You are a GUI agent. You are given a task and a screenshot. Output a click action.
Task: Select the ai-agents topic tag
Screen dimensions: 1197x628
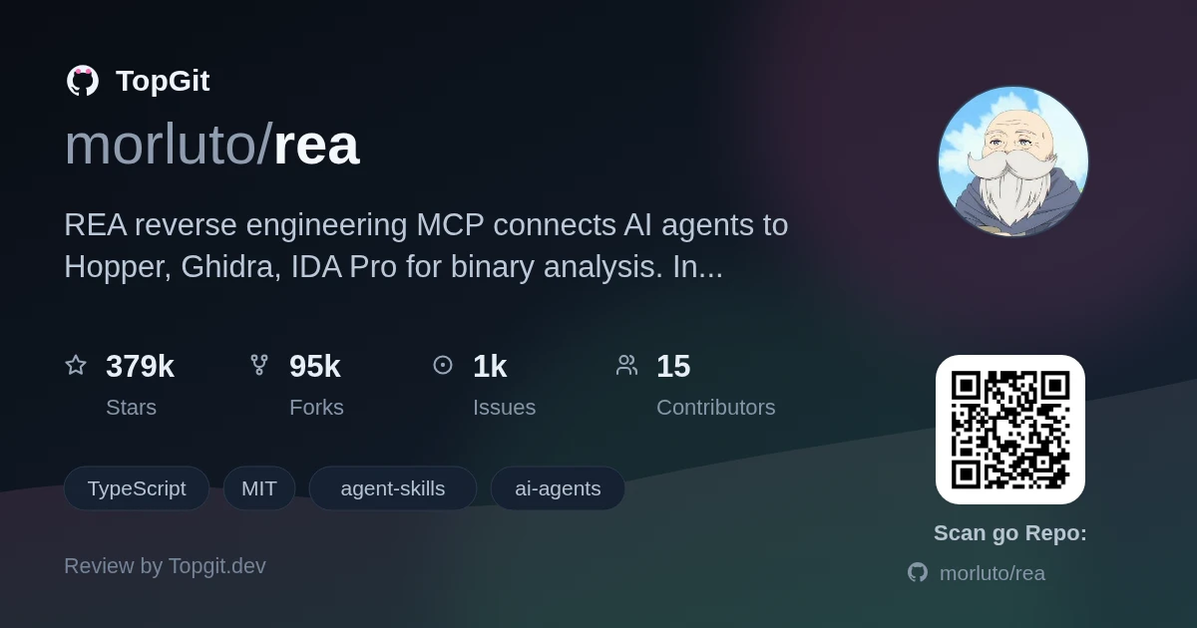(x=558, y=488)
